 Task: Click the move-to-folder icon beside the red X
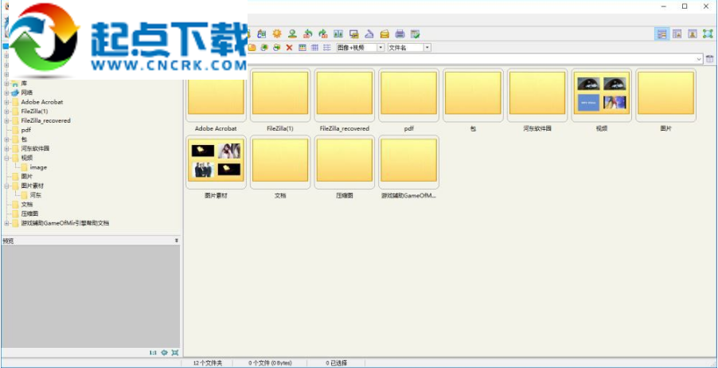point(276,48)
